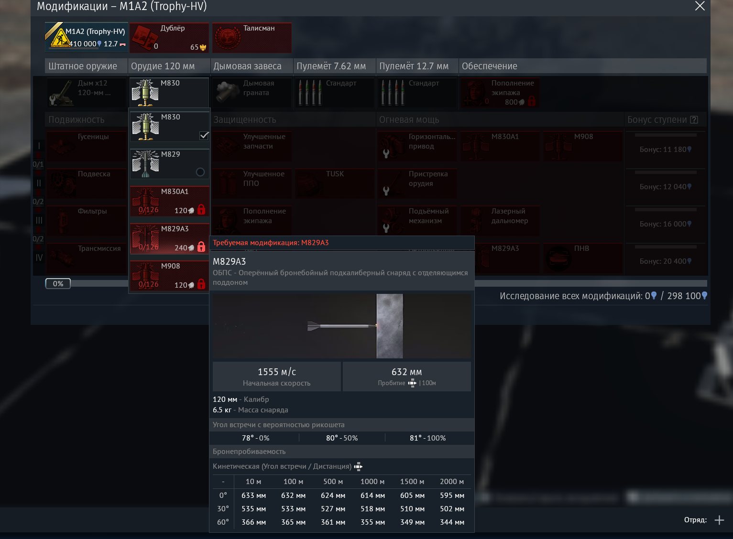Select the Улучшенные запчасти modification
733x539 pixels.
(252, 146)
